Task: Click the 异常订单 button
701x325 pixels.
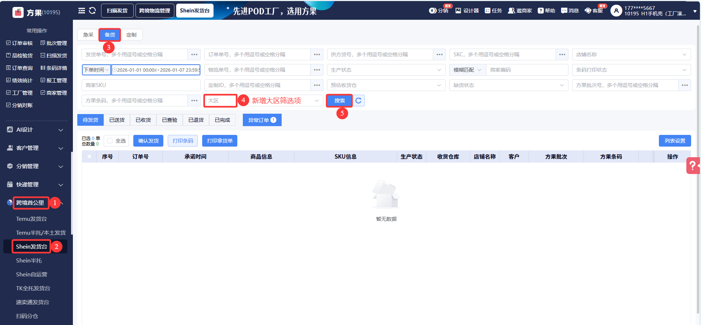Action: tap(262, 120)
